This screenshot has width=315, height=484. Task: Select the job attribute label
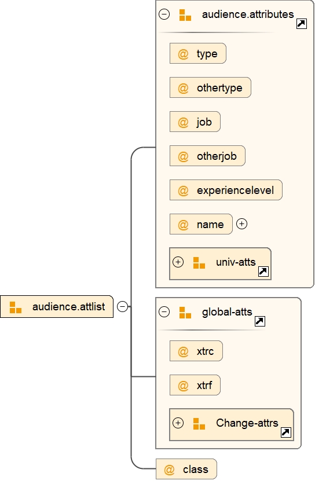204,122
